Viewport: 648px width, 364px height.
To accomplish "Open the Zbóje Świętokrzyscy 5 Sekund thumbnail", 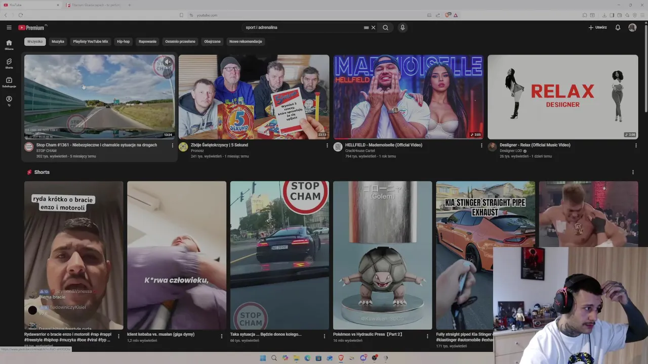I will pyautogui.click(x=254, y=97).
